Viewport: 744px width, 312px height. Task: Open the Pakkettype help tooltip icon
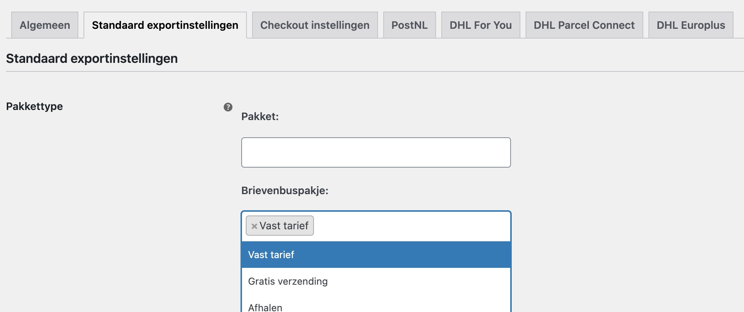(228, 107)
